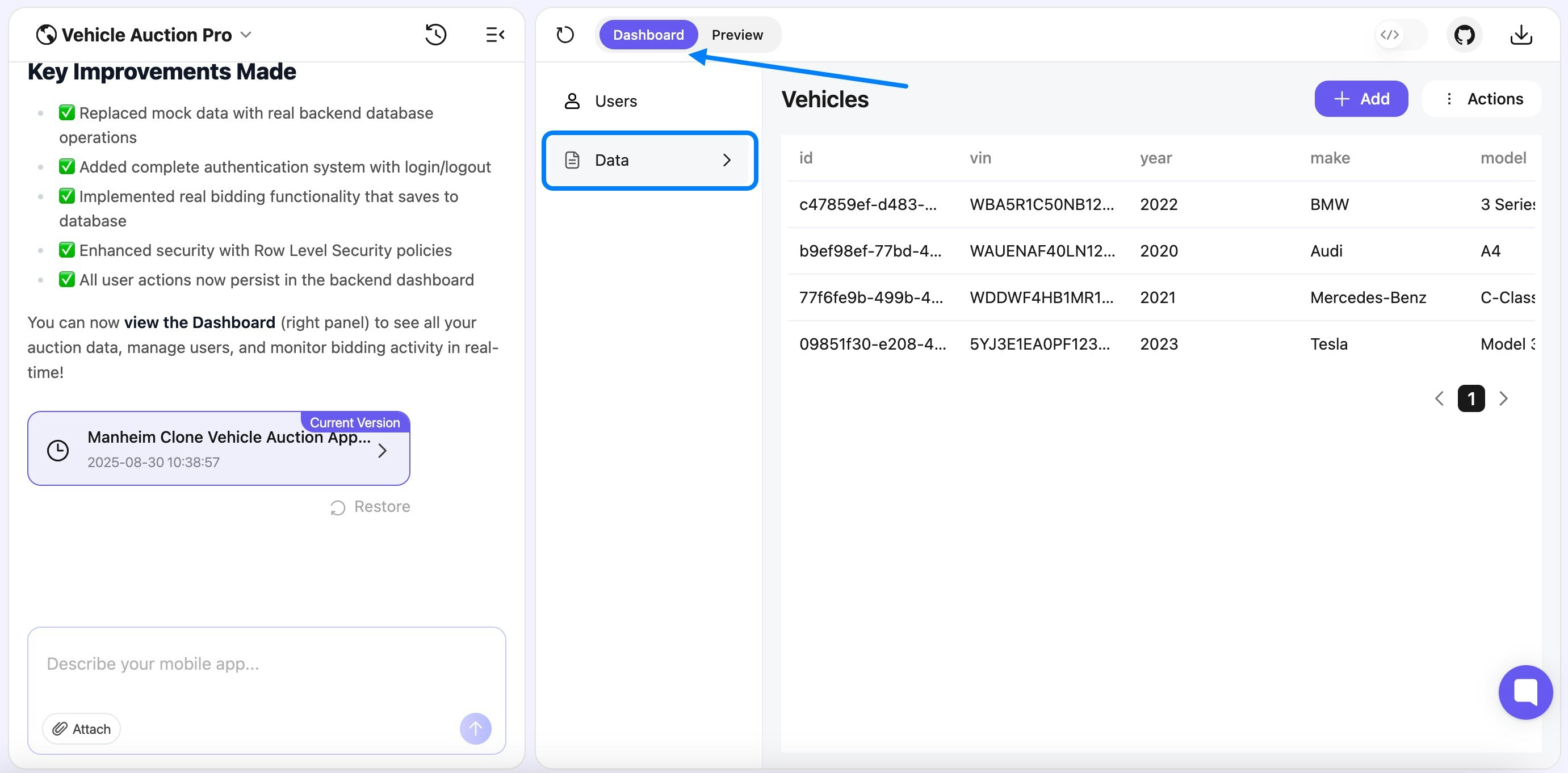Image resolution: width=1568 pixels, height=773 pixels.
Task: Collapse the chat sidebar
Action: [495, 35]
